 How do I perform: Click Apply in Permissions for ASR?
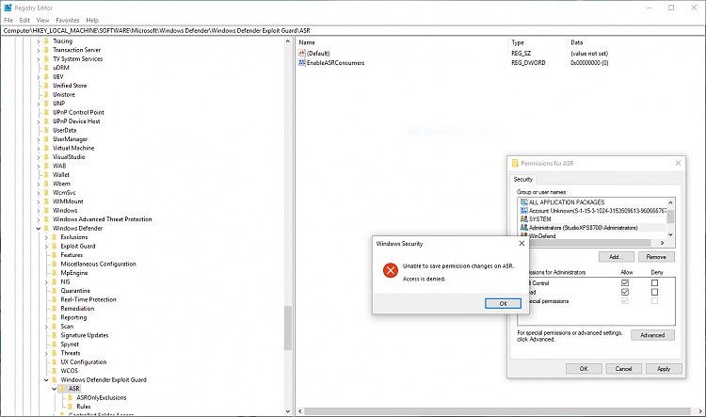click(x=664, y=369)
